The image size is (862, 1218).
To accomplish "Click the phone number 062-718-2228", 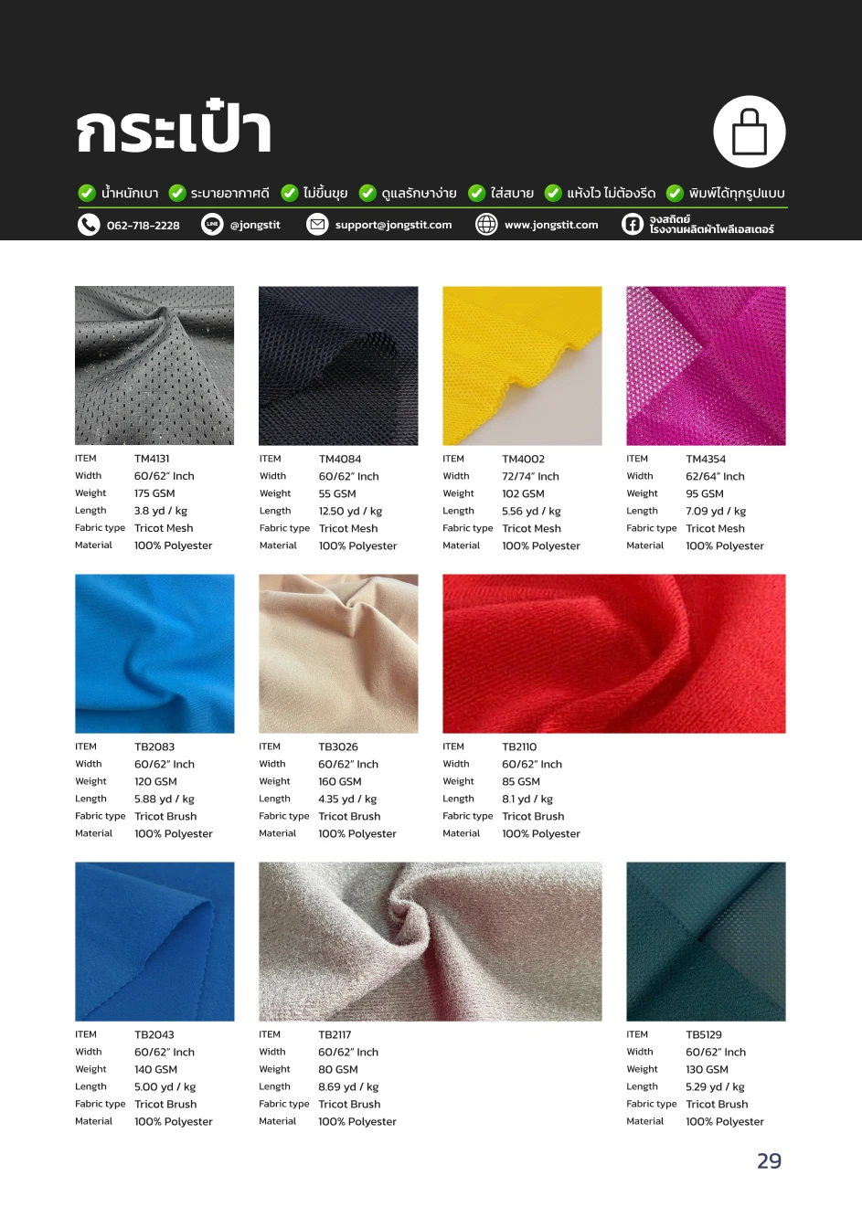I will pos(144,226).
